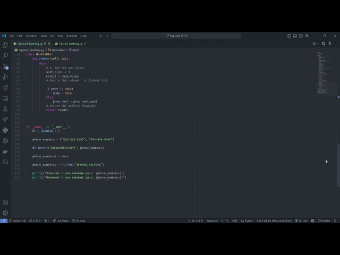The height and width of the screenshot is (255, 340).
Task: Open the Run and Debug view
Action: coord(5,77)
